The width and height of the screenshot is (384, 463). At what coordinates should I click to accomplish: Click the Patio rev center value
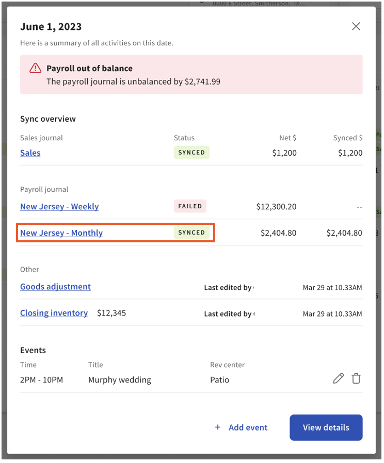tap(219, 380)
